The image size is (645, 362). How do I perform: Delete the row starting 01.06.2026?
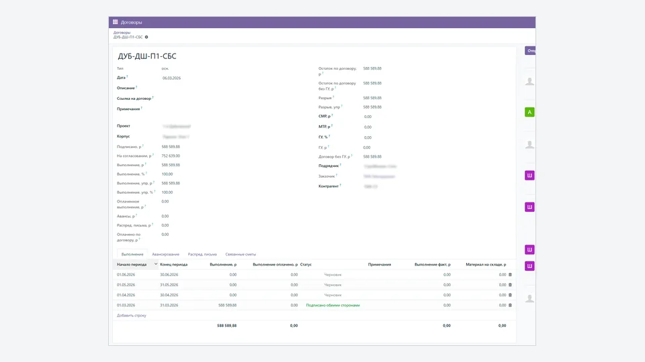click(510, 275)
